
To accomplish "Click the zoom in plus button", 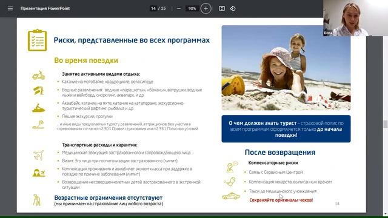I will (x=206, y=8).
